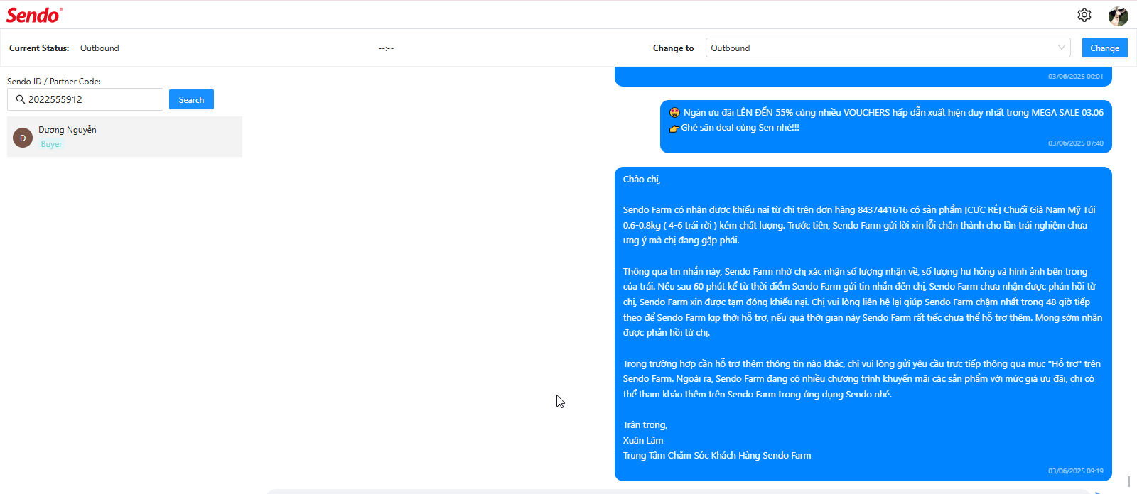The width and height of the screenshot is (1137, 494).
Task: Open the user profile avatar
Action: [1119, 16]
